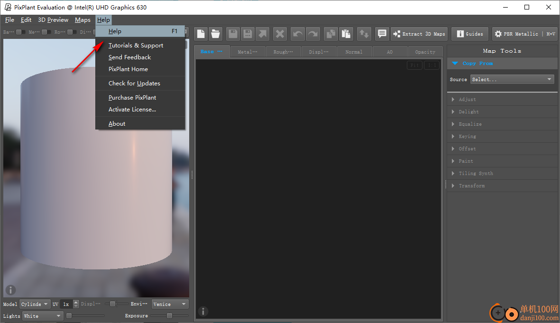Viewport: 560px width, 323px height.
Task: Collapse the Copy From section
Action: coord(502,63)
